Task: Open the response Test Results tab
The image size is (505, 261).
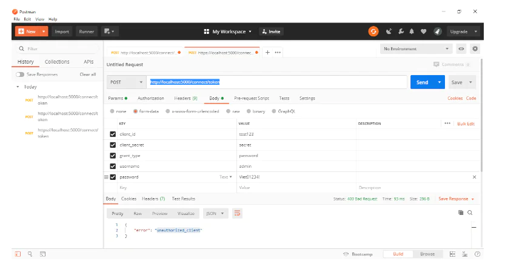Action: click(x=183, y=199)
